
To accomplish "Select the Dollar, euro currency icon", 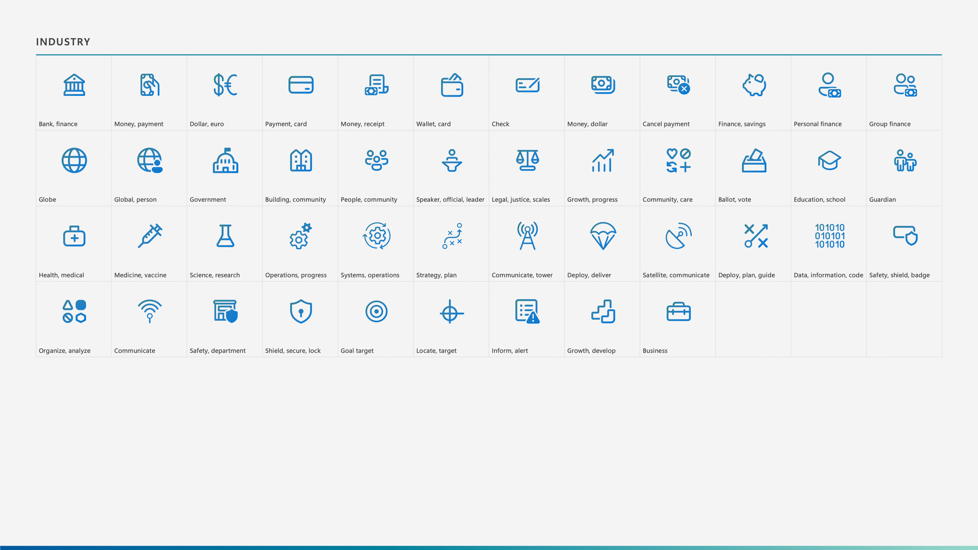I will coord(225,85).
